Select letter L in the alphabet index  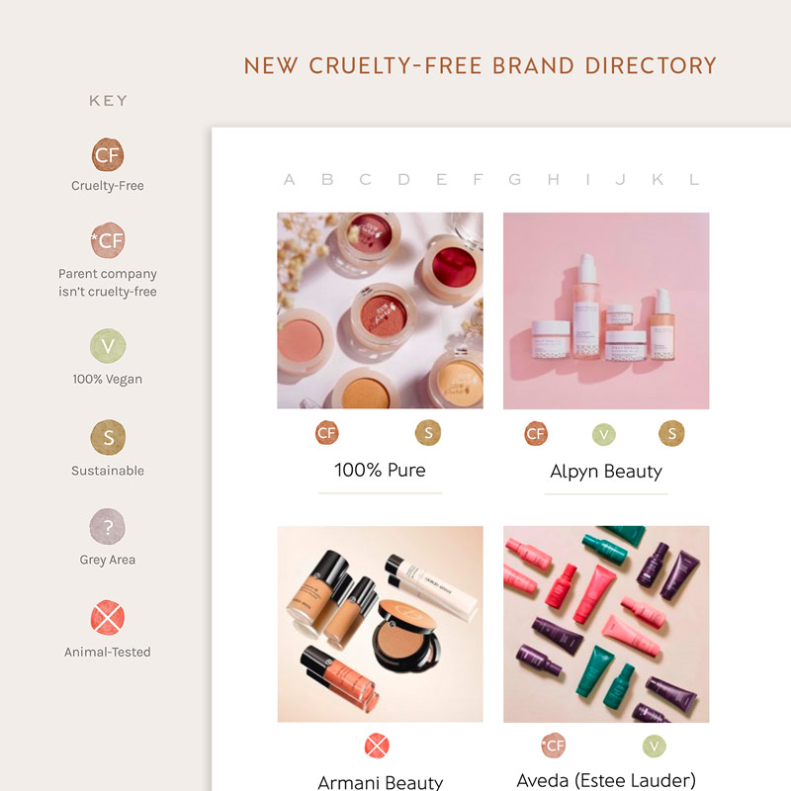(694, 179)
